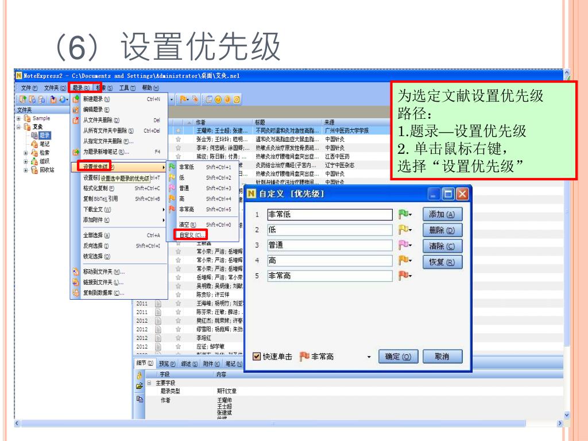Click the 回收站 recycle bin icon in the tree

tap(34, 170)
